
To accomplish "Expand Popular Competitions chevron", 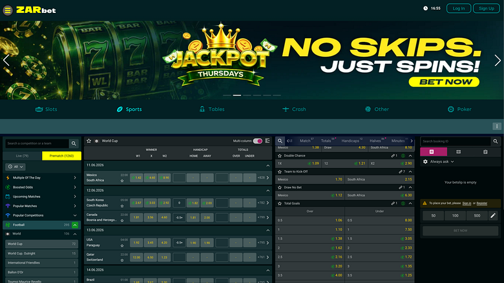I will tap(75, 215).
